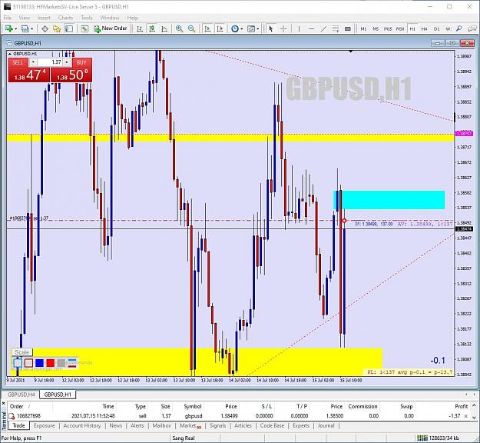Image resolution: width=480 pixels, height=443 pixels.
Task: Open the Help menu
Action: (133, 18)
